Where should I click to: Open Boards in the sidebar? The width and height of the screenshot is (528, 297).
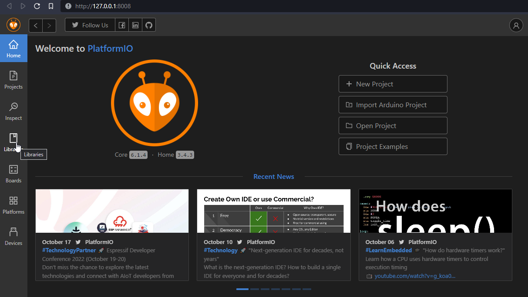point(13,174)
